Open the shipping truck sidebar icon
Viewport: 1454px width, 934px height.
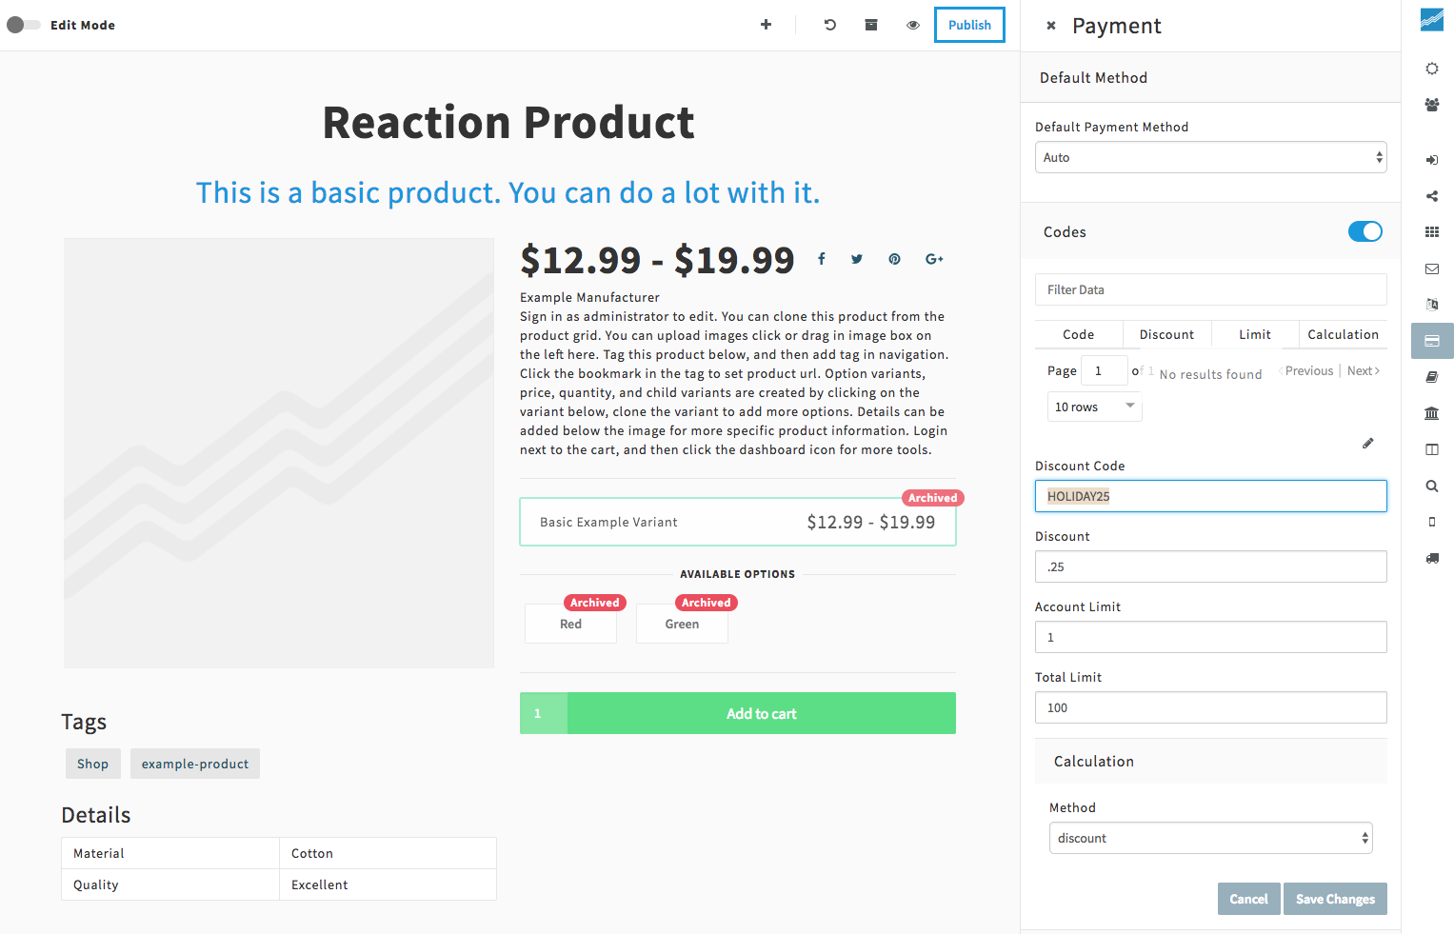(x=1431, y=559)
